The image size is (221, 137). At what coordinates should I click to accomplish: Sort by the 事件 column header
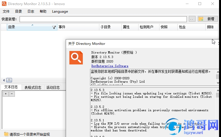pos(78,27)
